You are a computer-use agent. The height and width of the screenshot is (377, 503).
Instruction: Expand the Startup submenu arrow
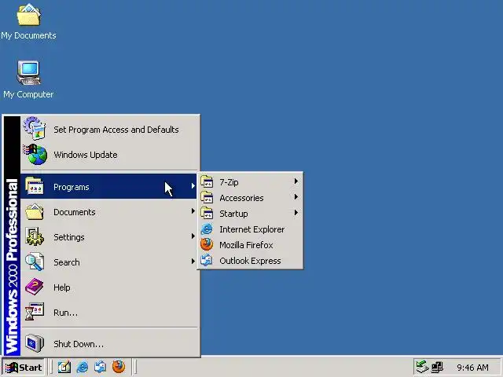coord(296,213)
